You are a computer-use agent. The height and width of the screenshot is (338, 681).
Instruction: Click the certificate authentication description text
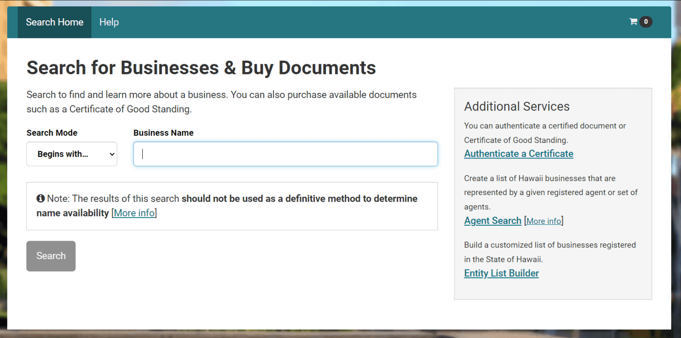545,133
